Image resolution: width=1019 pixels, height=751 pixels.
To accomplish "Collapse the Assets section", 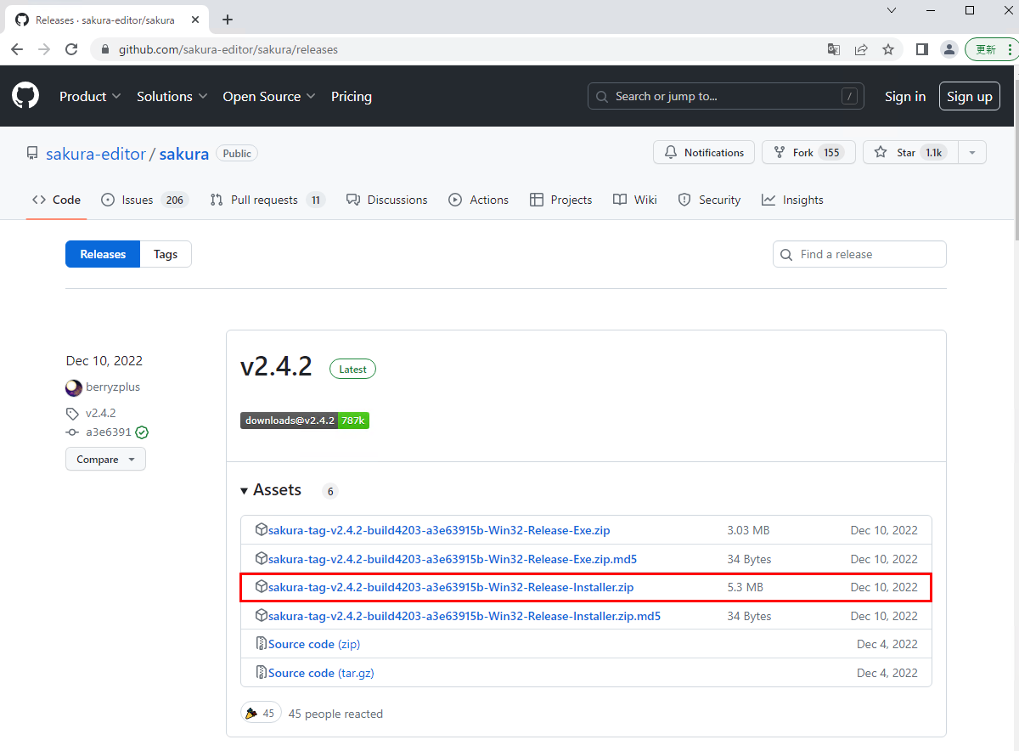I will tap(271, 490).
